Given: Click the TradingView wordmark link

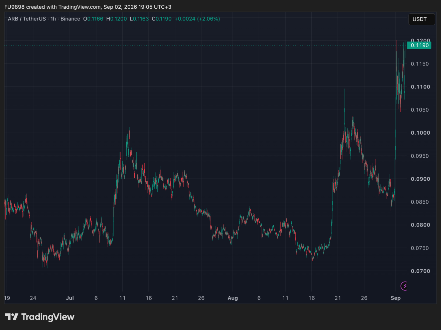Looking at the screenshot, I should pyautogui.click(x=48, y=317).
